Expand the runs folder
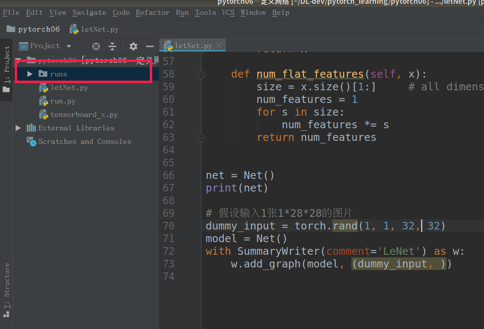 point(30,74)
